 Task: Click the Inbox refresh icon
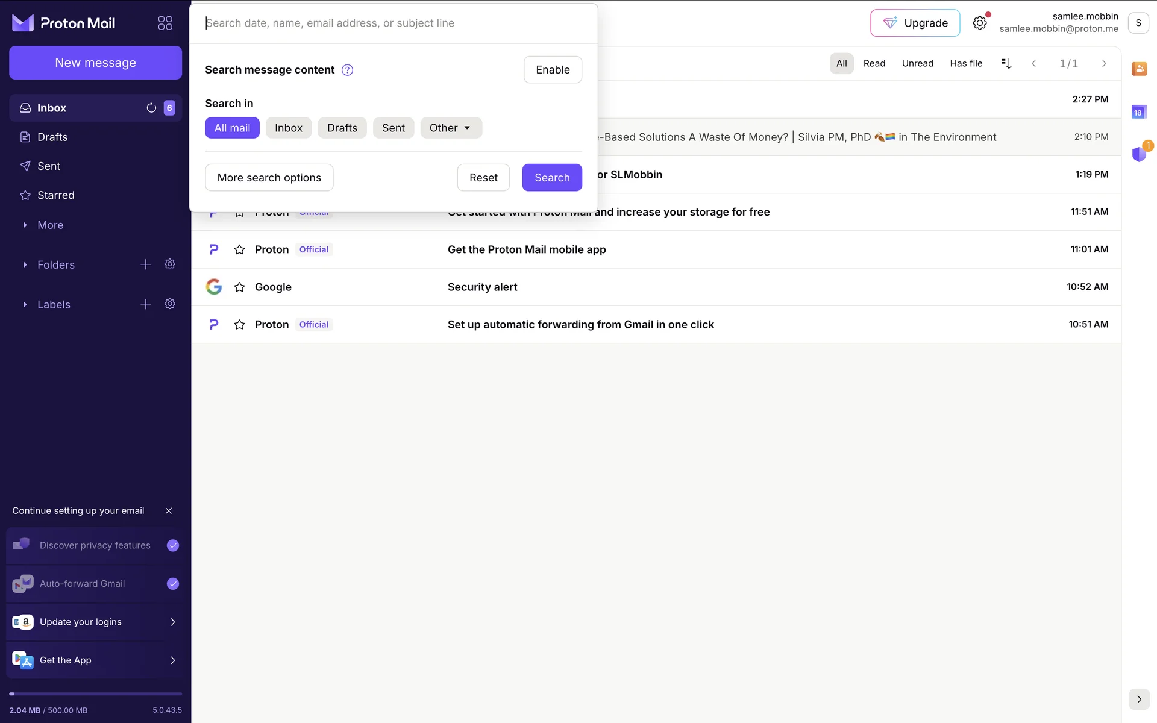pos(151,108)
